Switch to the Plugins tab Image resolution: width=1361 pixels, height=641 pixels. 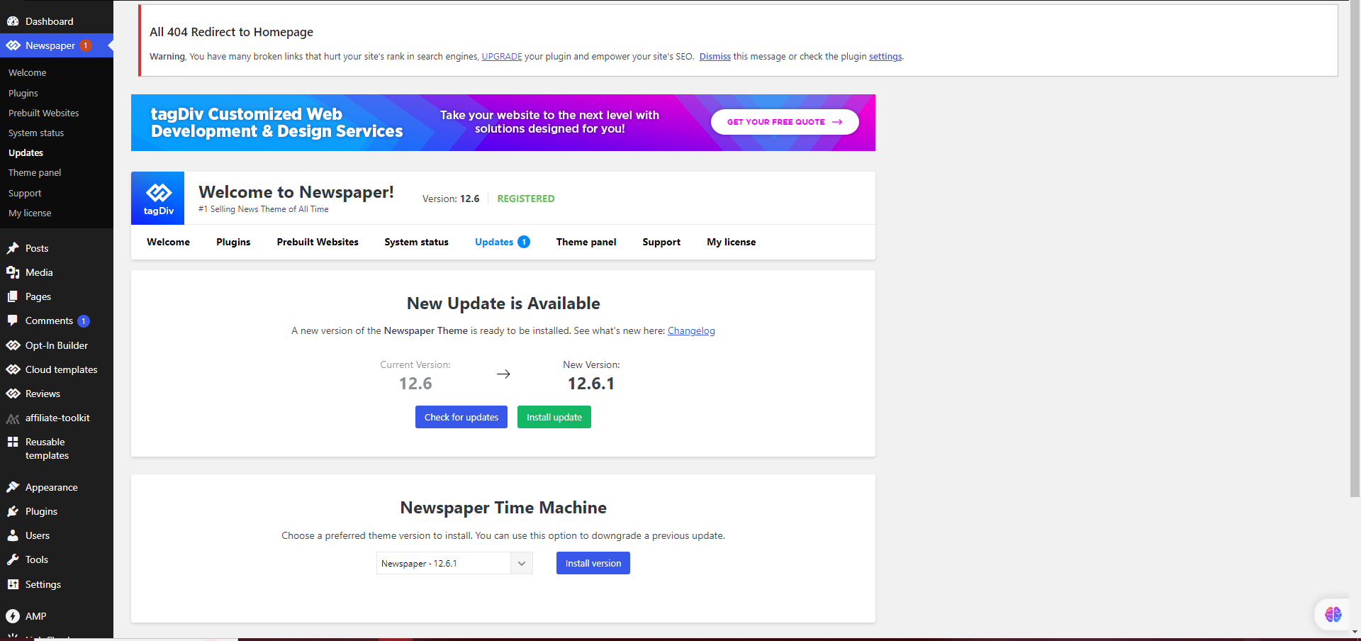(x=233, y=242)
